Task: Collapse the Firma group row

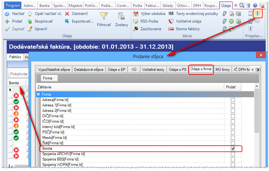Action: click(x=38, y=94)
